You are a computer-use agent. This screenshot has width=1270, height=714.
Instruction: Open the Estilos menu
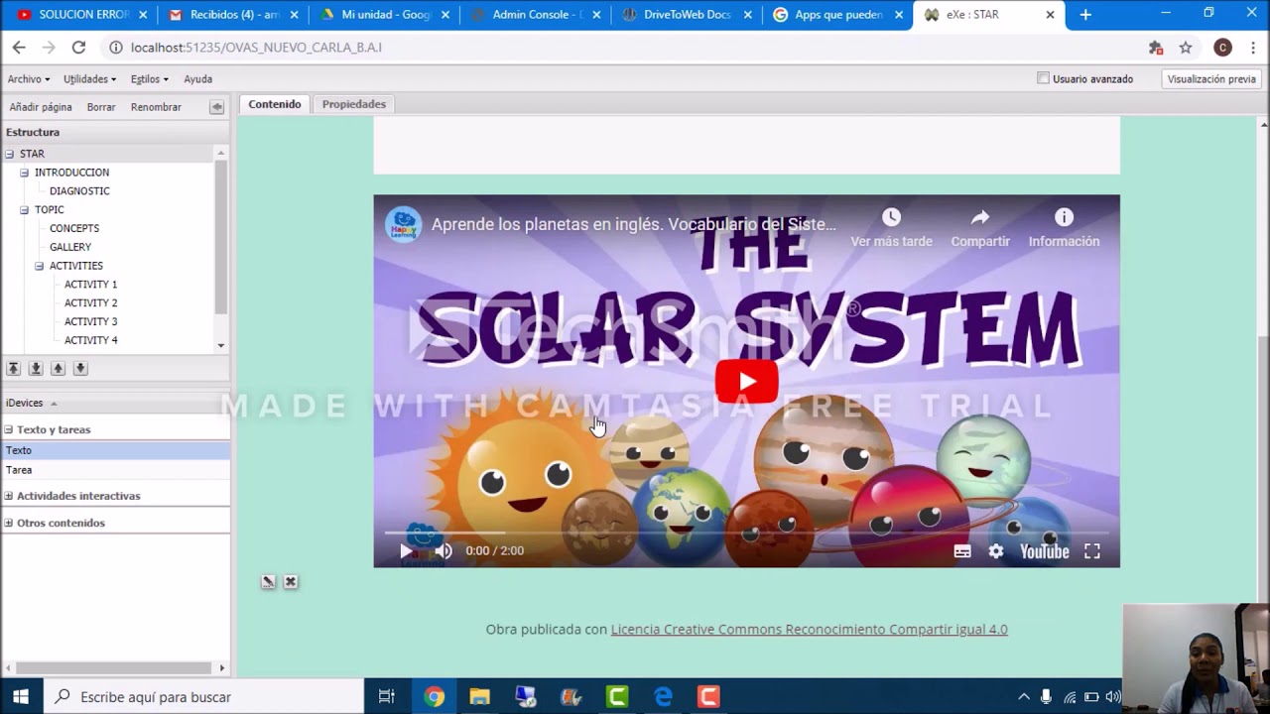click(x=149, y=79)
